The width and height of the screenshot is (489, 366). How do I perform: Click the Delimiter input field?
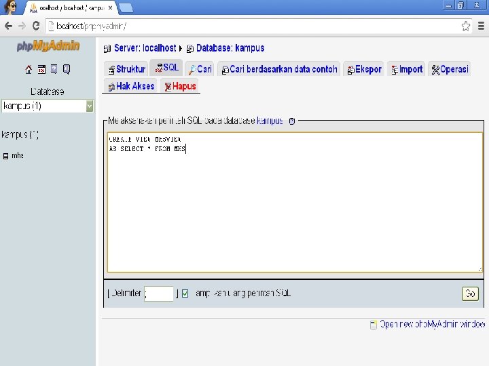tap(159, 293)
